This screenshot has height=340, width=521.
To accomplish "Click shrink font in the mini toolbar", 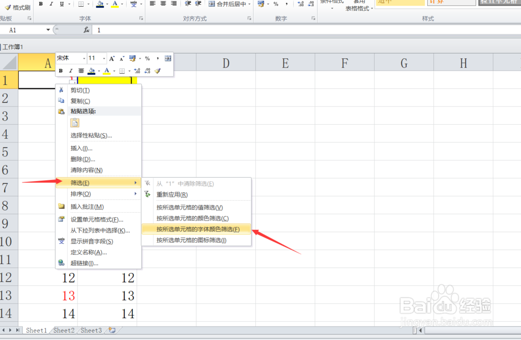I will 122,58.
